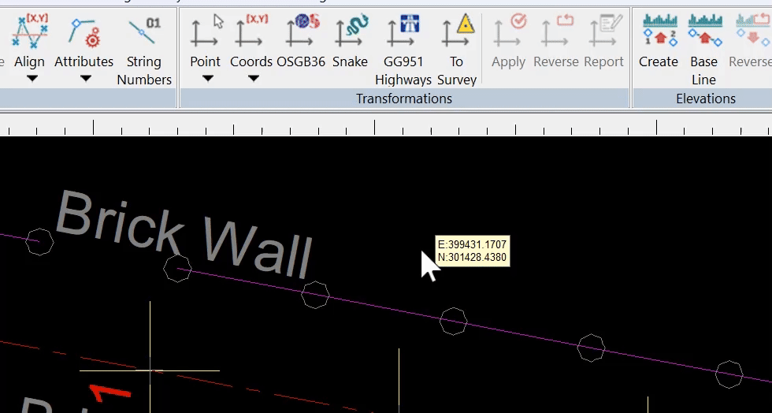
Task: Open the Attributes tool
Action: tap(84, 33)
